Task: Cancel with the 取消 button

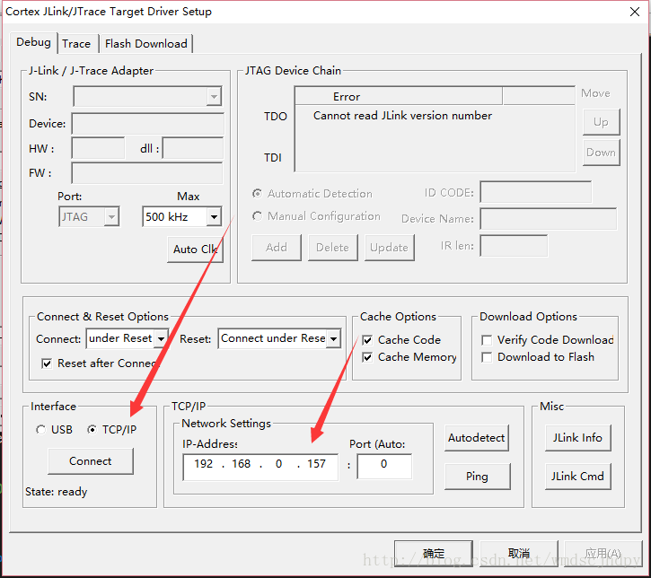Action: coord(519,554)
